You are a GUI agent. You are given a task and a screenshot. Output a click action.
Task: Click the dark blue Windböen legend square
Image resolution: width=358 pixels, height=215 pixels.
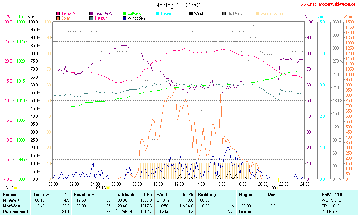coord(125,18)
